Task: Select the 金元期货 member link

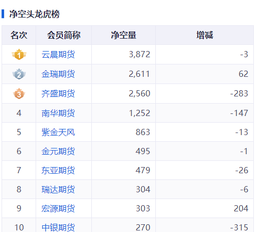Action: pos(58,151)
